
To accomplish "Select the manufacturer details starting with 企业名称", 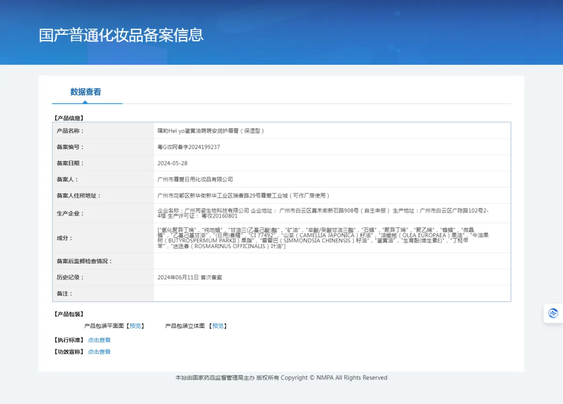I will 323,213.
